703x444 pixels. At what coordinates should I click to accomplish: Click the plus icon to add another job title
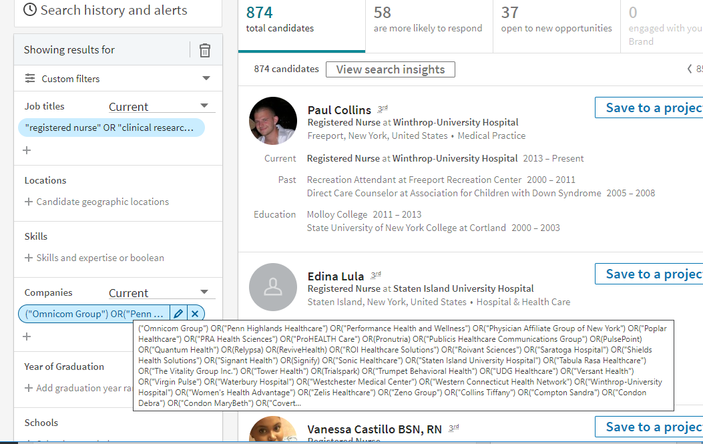point(27,150)
